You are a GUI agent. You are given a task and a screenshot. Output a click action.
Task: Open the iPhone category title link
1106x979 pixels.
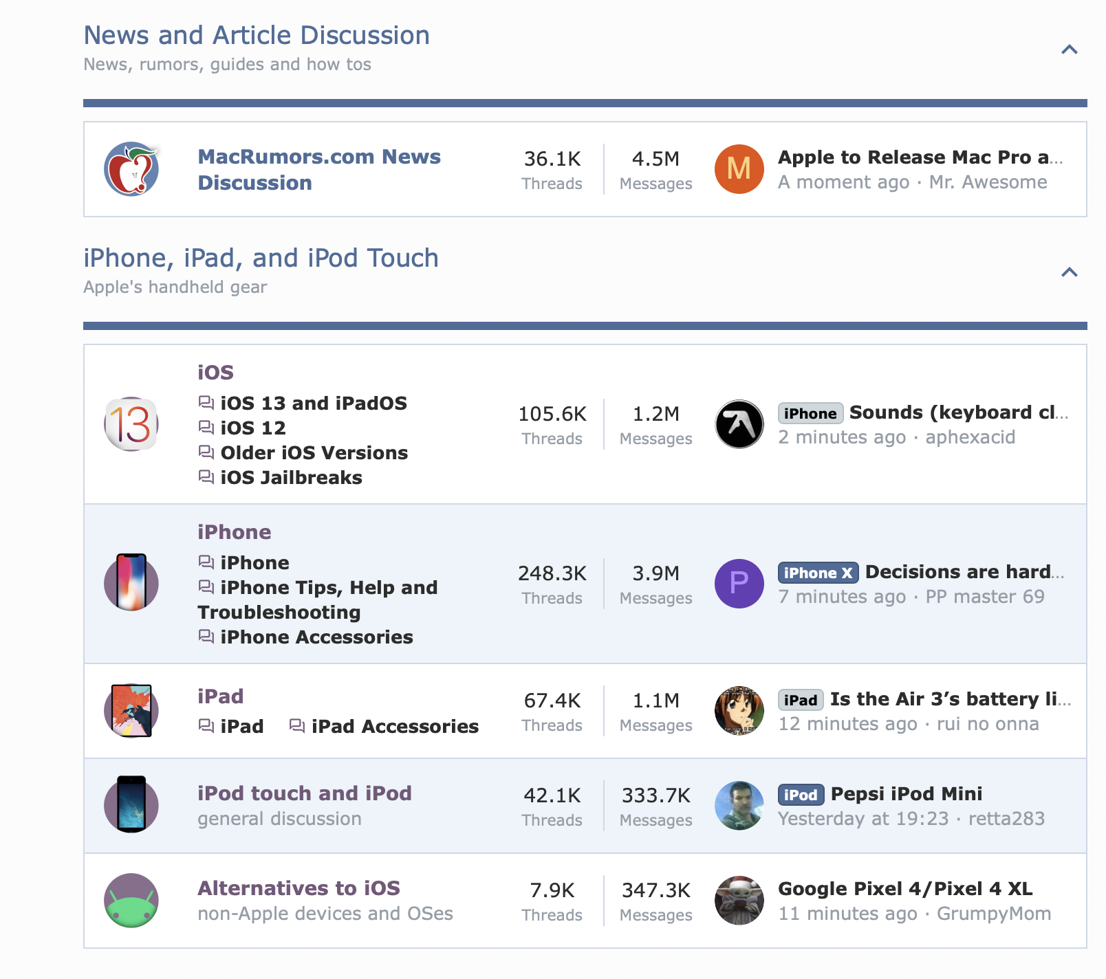tap(234, 531)
